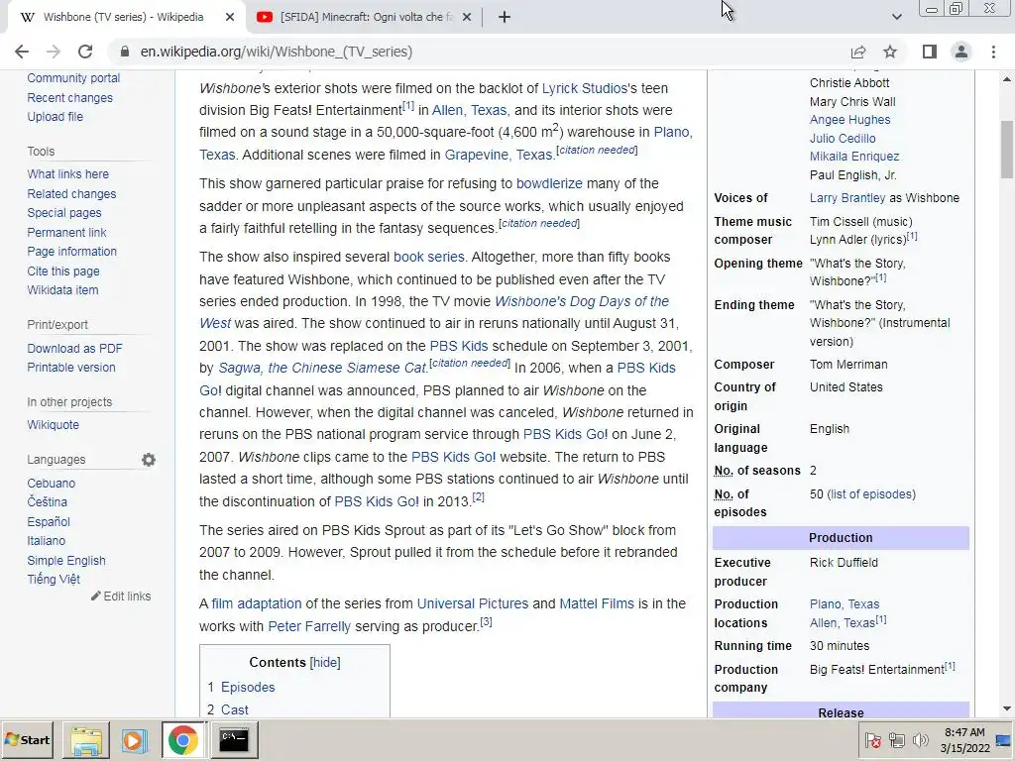Share this page via share icon
The width and height of the screenshot is (1015, 761).
858,52
